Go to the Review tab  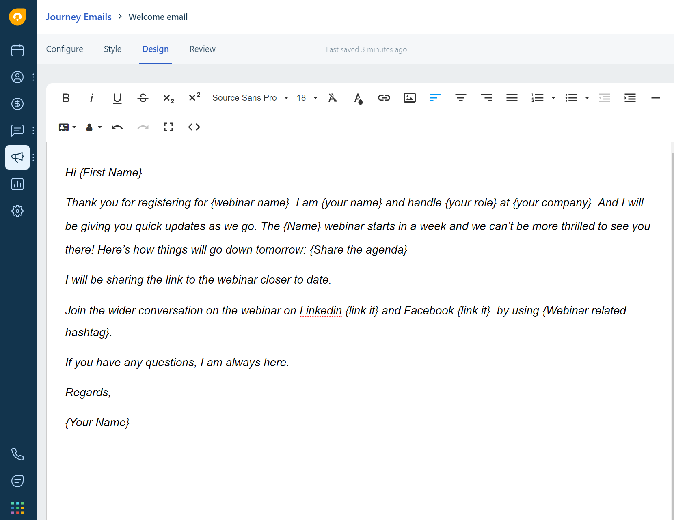[202, 49]
